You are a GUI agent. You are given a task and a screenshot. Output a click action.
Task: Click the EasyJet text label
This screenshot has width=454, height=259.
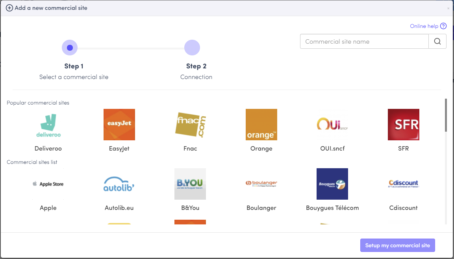click(x=119, y=149)
